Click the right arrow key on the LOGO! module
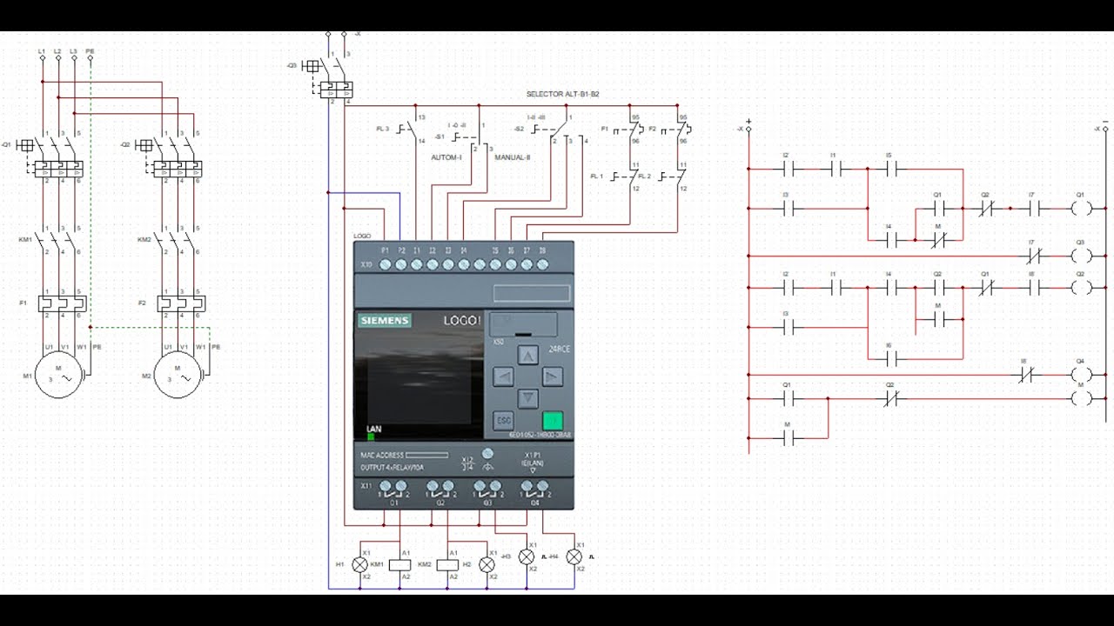1114x626 pixels. (x=553, y=376)
